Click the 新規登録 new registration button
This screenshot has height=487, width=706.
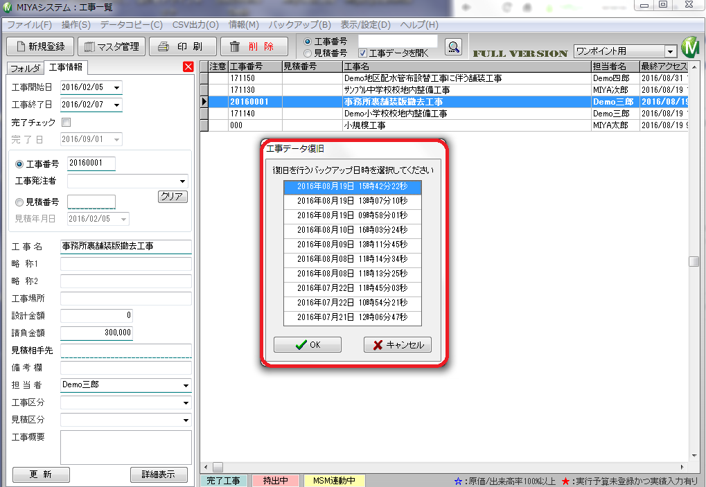point(39,46)
